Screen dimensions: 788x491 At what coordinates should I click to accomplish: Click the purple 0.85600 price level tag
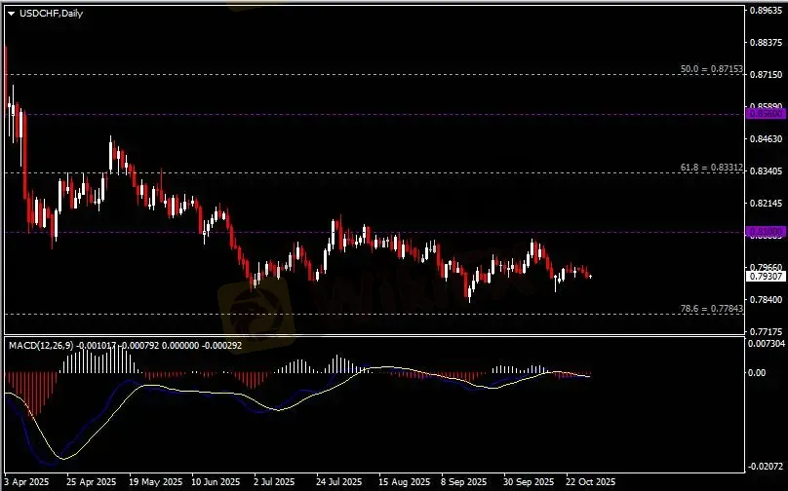pyautogui.click(x=767, y=114)
